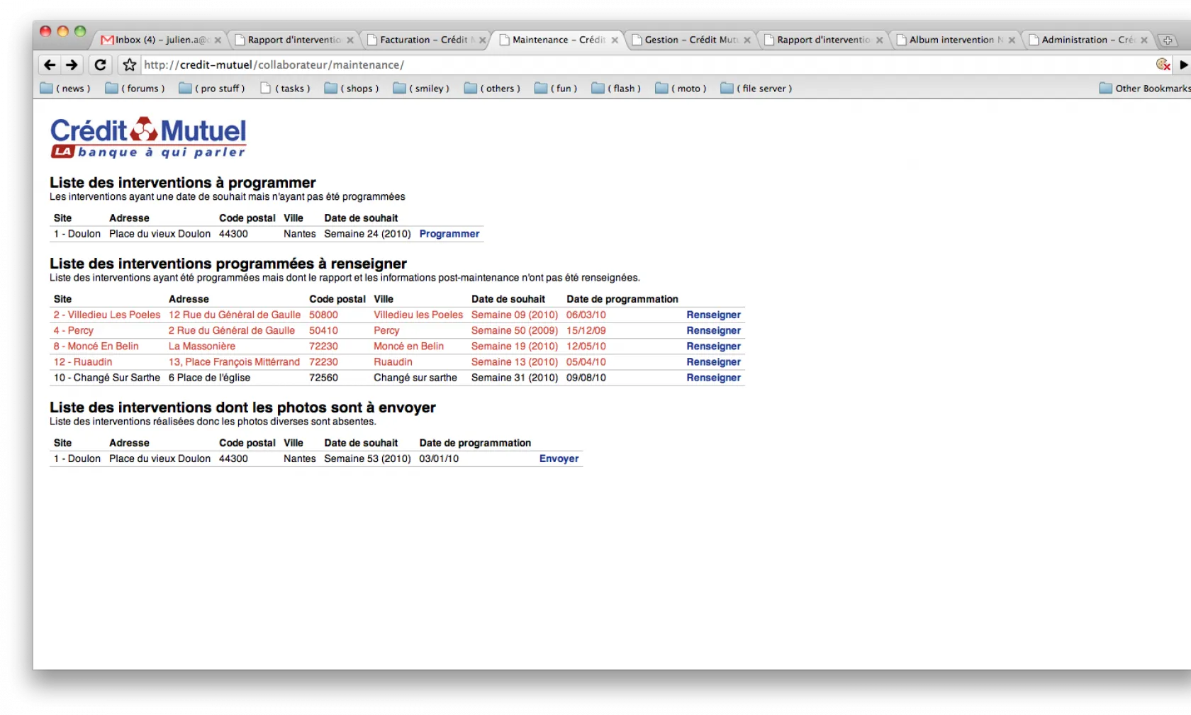
Task: Click Programmer link for Doulon intervention
Action: [449, 234]
